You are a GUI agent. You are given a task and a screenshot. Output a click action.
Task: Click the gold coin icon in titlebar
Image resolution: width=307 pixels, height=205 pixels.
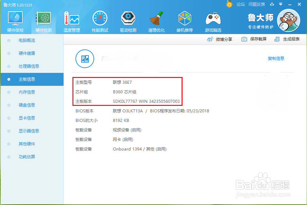[x=229, y=4]
